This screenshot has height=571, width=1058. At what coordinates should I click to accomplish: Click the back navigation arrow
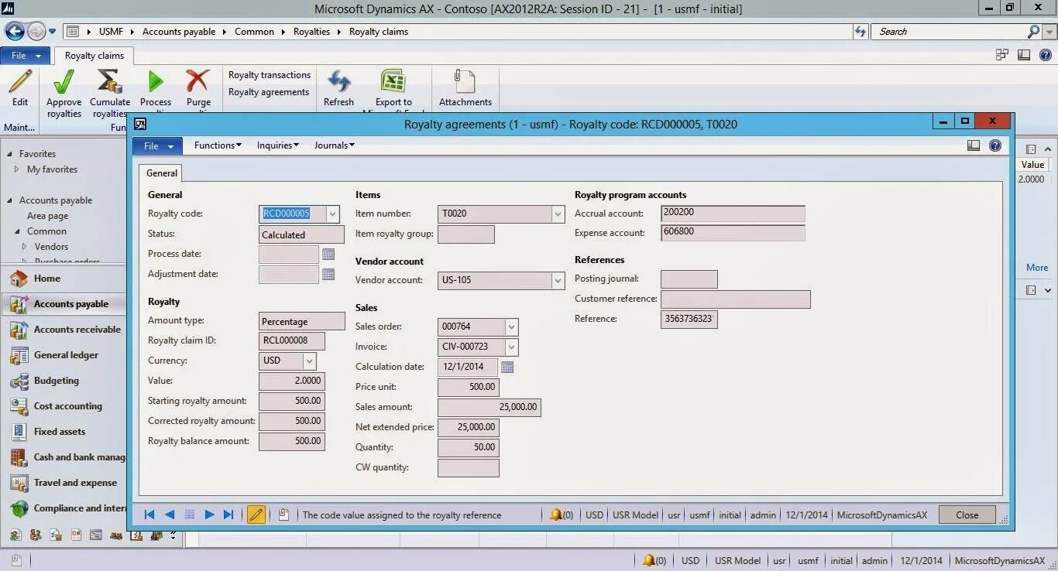click(x=15, y=31)
